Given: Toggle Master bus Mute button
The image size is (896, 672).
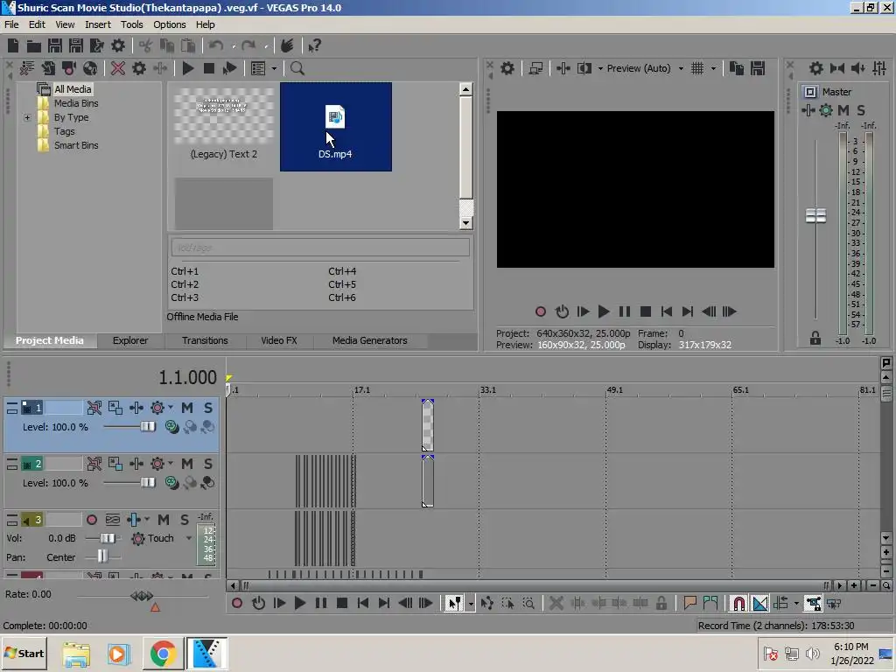Looking at the screenshot, I should pos(843,110).
